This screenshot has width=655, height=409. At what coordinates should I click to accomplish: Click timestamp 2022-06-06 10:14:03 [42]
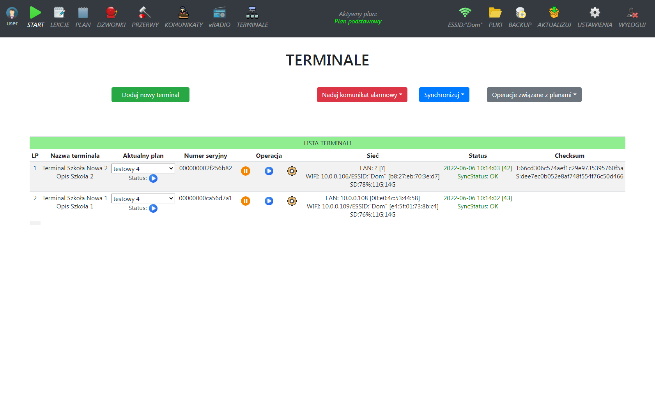[478, 168]
